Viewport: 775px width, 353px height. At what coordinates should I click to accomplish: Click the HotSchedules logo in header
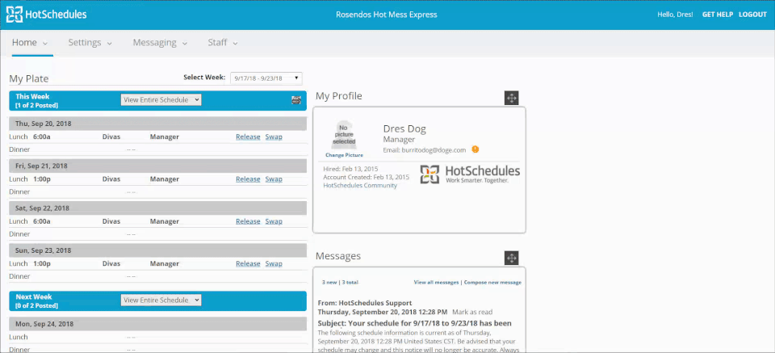pyautogui.click(x=47, y=15)
